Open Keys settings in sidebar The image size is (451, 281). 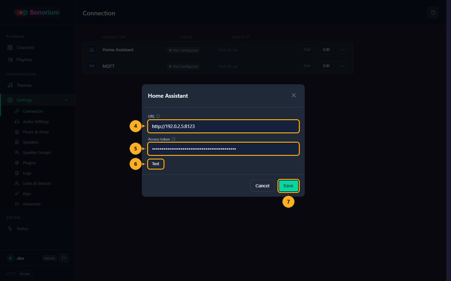(x=37, y=194)
